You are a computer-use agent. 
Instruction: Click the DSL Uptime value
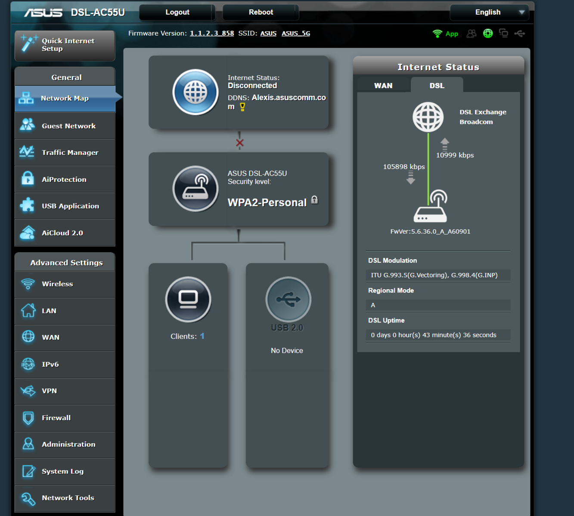click(438, 335)
